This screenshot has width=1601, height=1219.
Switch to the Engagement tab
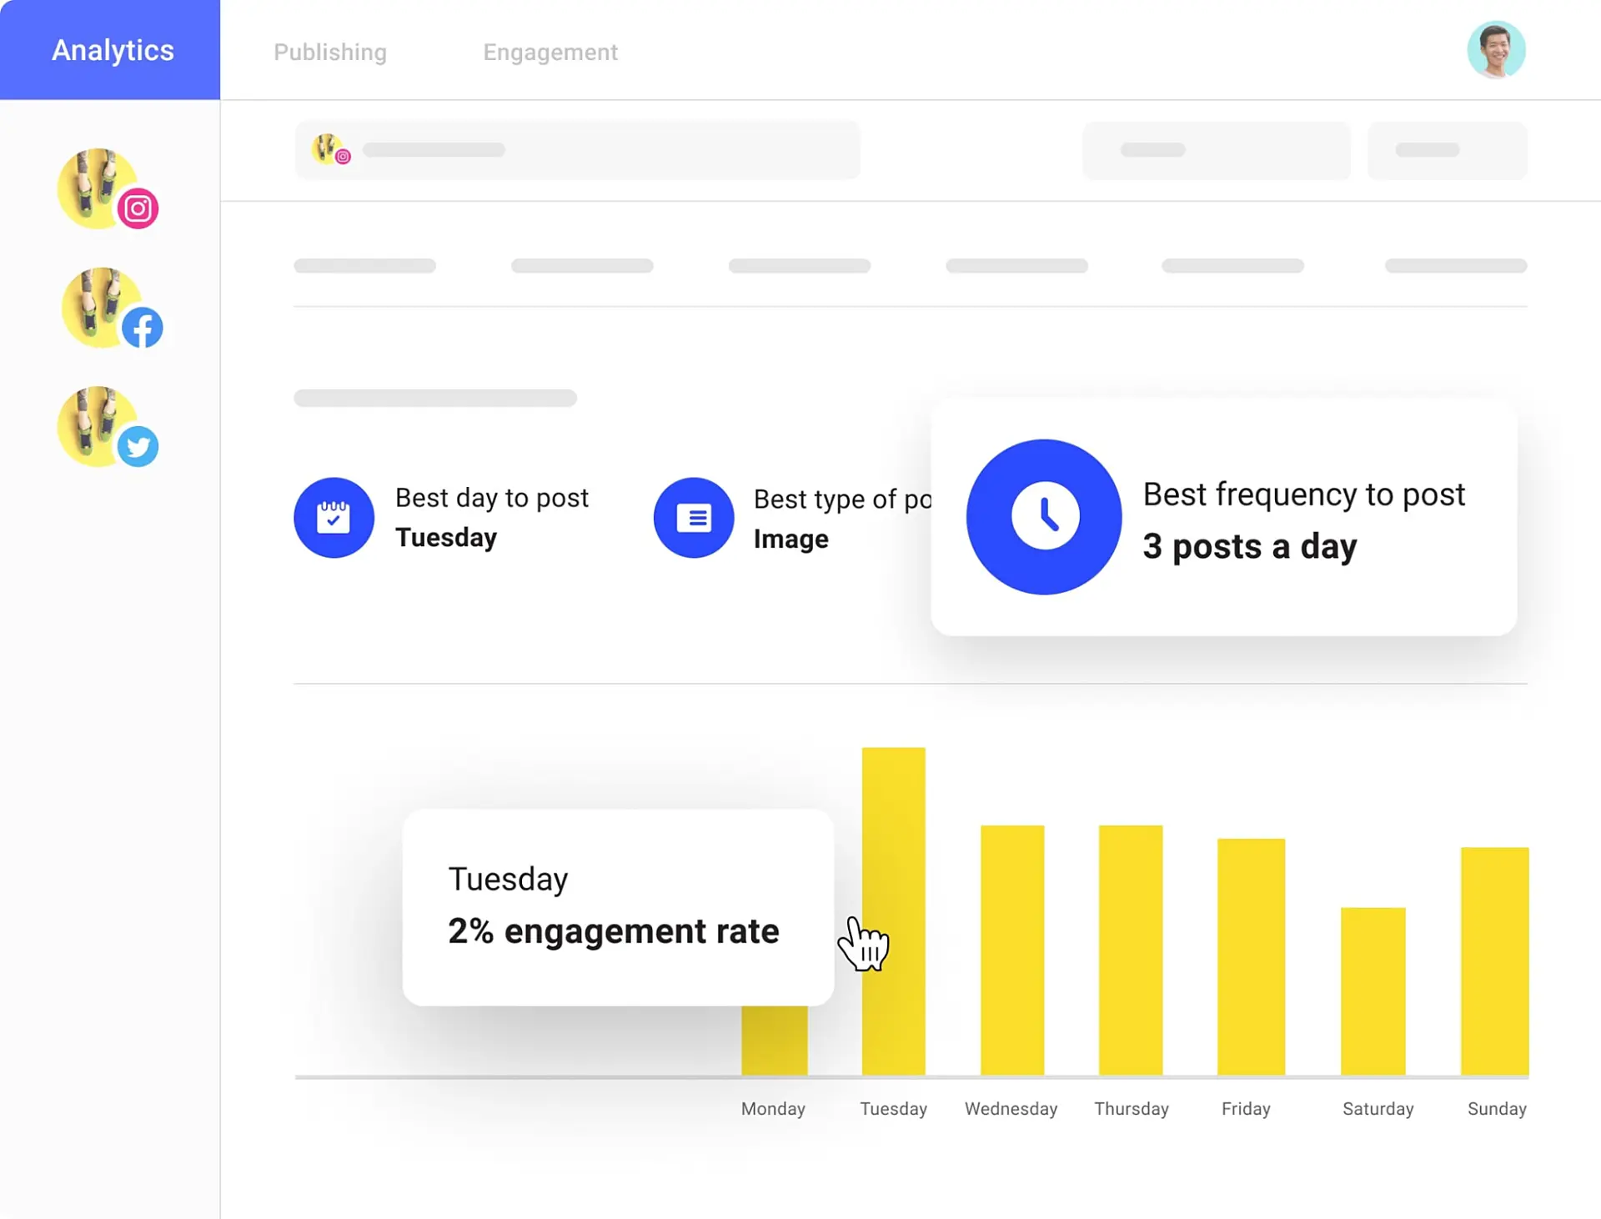coord(550,52)
